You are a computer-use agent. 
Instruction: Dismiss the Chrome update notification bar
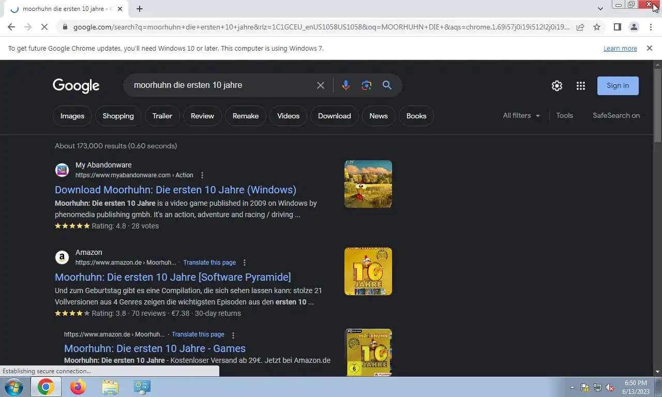pos(649,48)
